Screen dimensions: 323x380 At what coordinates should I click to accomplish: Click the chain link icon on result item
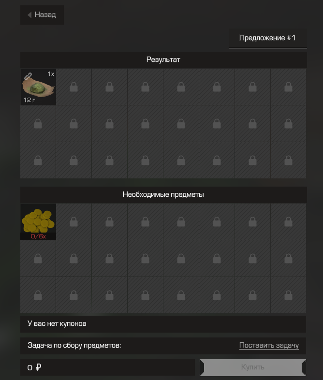pyautogui.click(x=28, y=76)
